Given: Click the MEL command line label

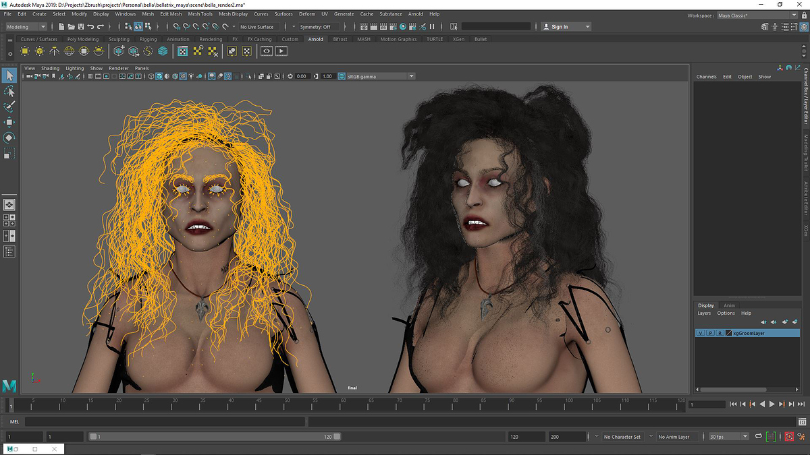Looking at the screenshot, I should (x=15, y=421).
